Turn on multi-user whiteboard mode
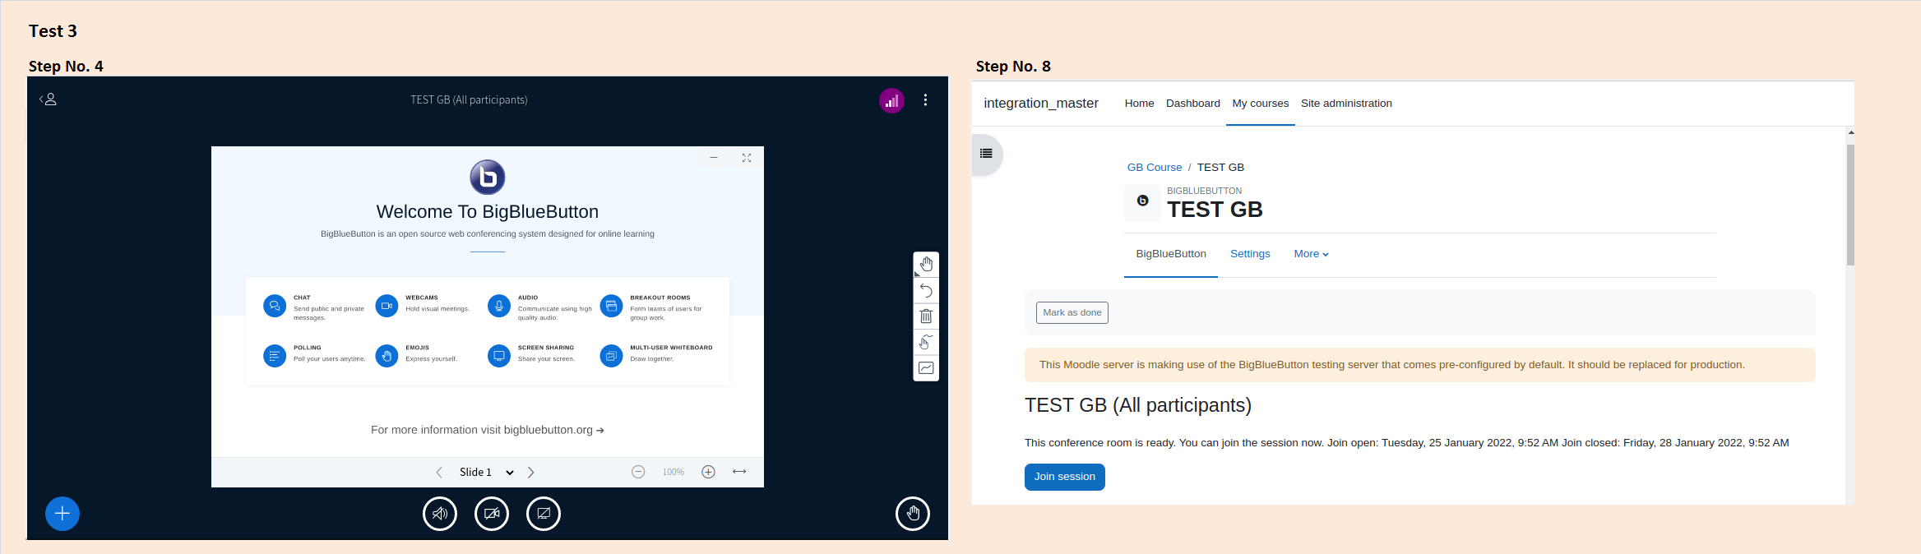This screenshot has width=1921, height=554. pos(926,368)
